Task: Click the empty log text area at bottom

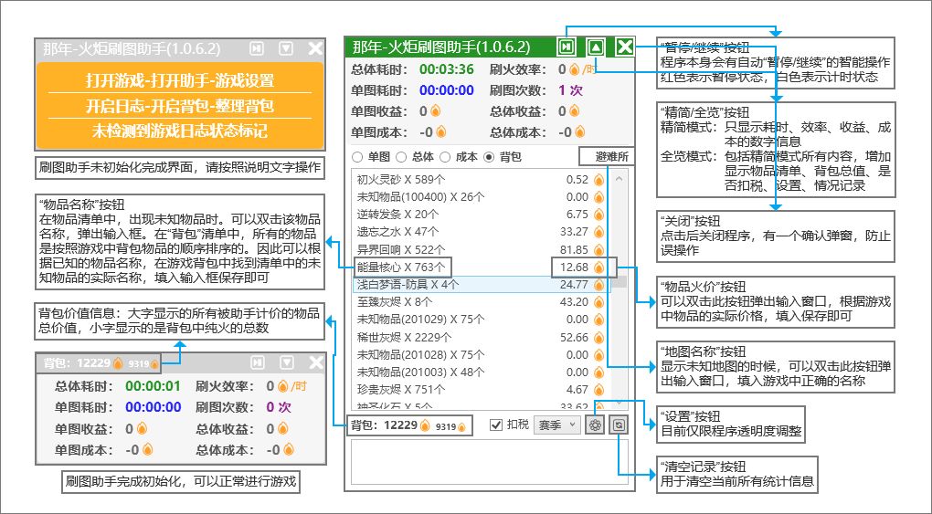Action: click(x=489, y=463)
